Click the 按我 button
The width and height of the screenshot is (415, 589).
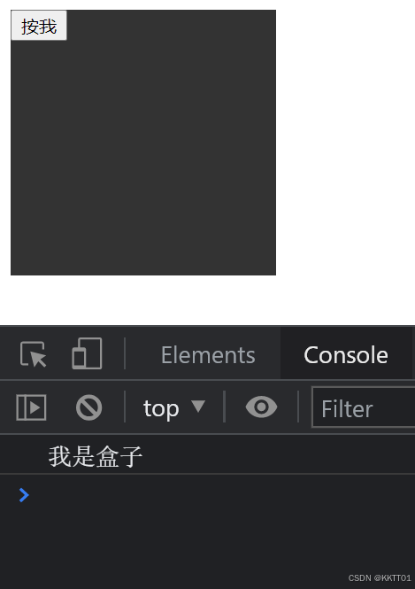pos(39,26)
